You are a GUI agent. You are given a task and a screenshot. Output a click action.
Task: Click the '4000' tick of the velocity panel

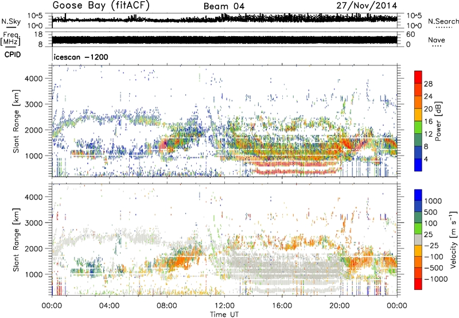point(34,197)
